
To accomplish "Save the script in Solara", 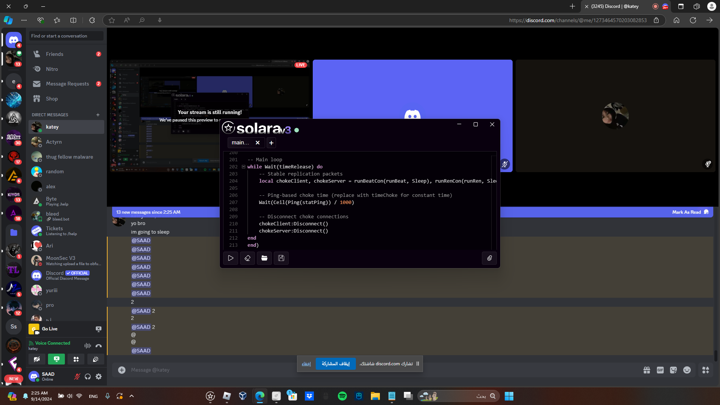I will 281,258.
